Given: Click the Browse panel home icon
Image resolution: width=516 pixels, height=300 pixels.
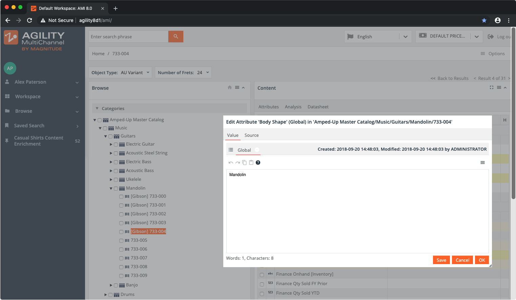Looking at the screenshot, I should click(230, 87).
